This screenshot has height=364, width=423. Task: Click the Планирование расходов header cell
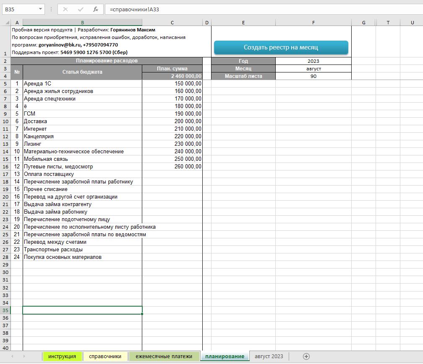pyautogui.click(x=107, y=61)
